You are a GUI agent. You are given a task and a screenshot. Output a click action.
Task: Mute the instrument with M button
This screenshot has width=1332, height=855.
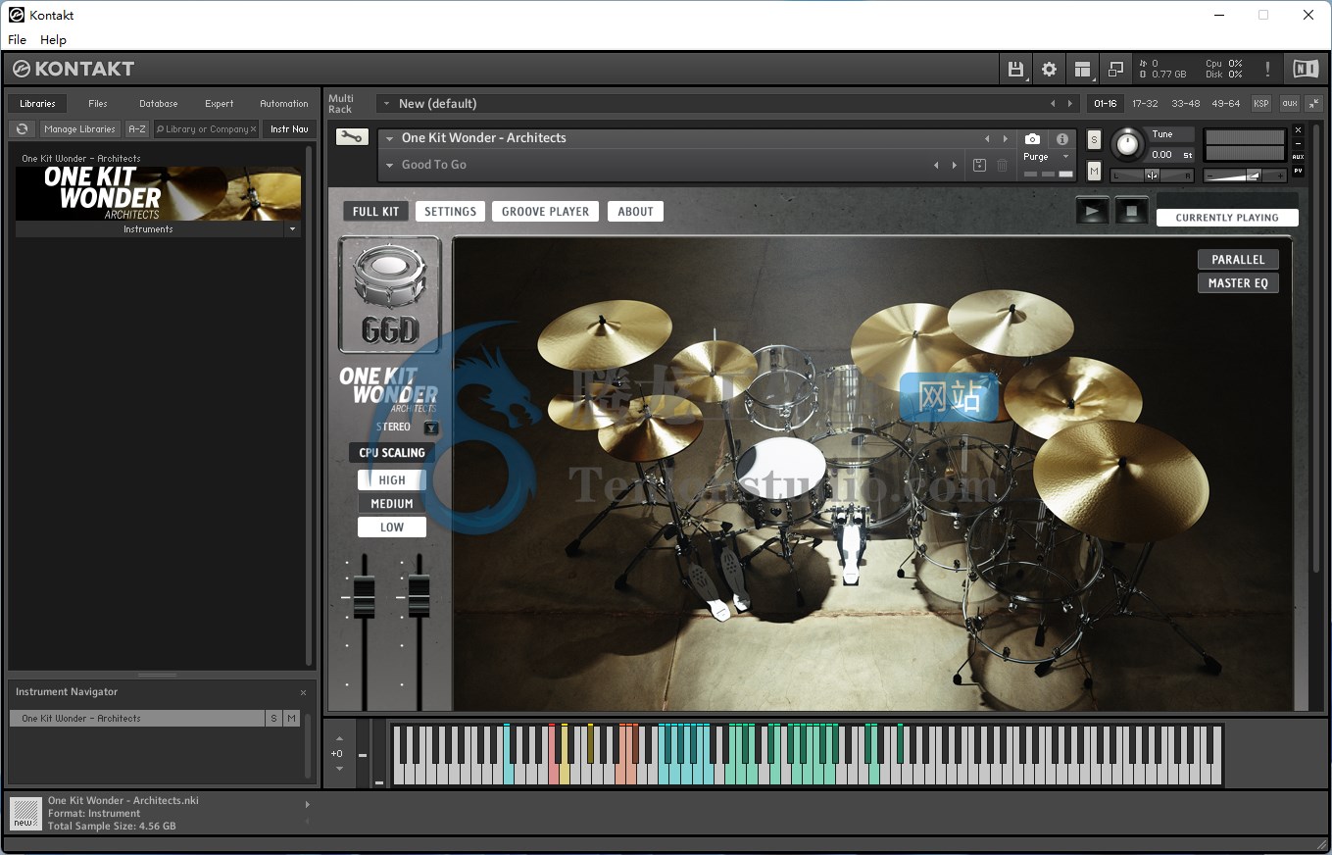click(1094, 172)
